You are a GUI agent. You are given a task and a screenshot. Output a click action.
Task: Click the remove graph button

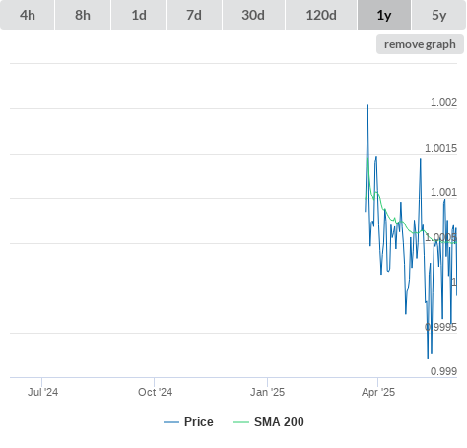(420, 44)
